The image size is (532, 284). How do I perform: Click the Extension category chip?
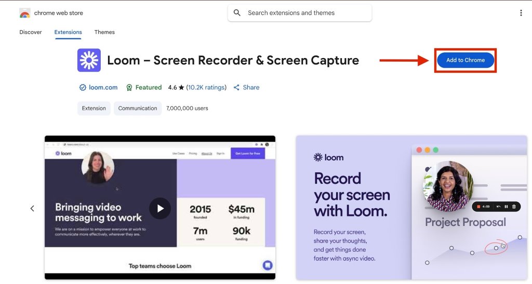point(94,109)
